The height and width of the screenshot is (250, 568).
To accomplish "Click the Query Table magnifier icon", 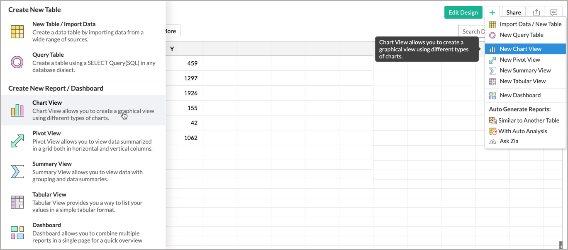I will point(17,62).
